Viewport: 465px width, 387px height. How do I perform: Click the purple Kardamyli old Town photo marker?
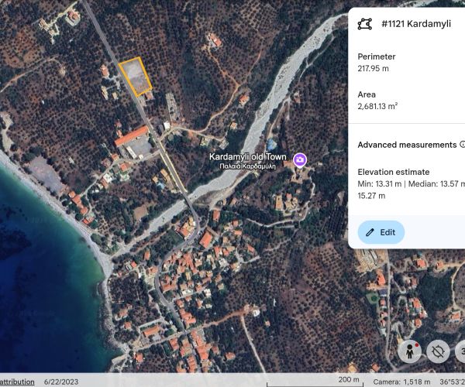[x=300, y=159]
